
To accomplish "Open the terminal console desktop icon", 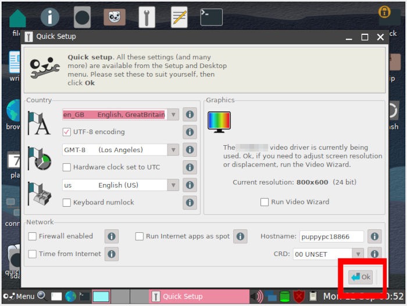I will pos(211,17).
